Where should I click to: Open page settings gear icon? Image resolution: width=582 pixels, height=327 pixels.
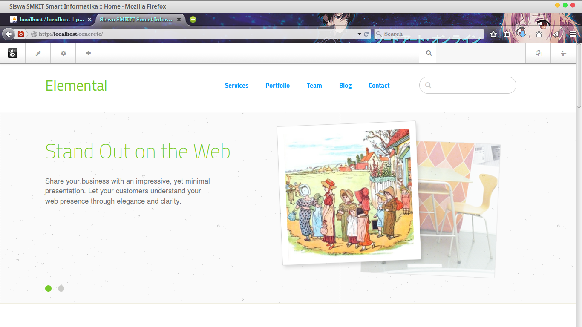pos(63,53)
